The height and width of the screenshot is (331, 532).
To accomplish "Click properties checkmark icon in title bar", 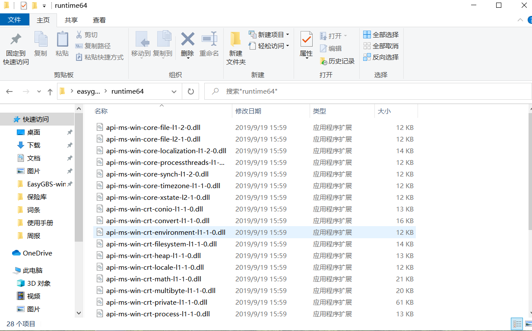I will pyautogui.click(x=23, y=6).
